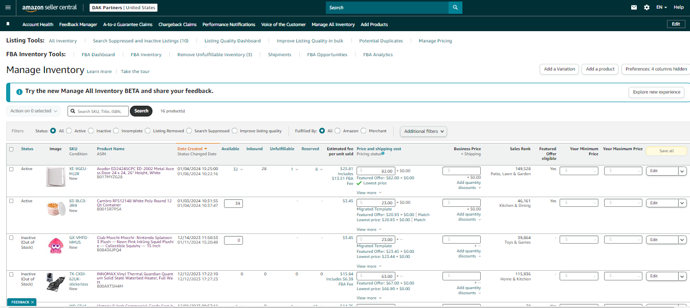Screen dimensions: 690x308
Task: Open Edit dropdown arrow for Acudor row
Action: [x=682, y=171]
